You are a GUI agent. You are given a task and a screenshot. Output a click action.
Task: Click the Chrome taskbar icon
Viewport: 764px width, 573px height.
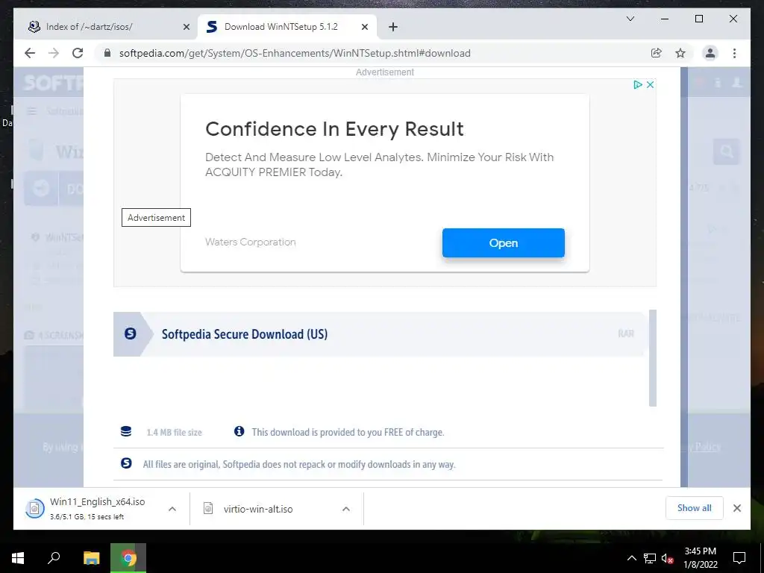point(128,558)
